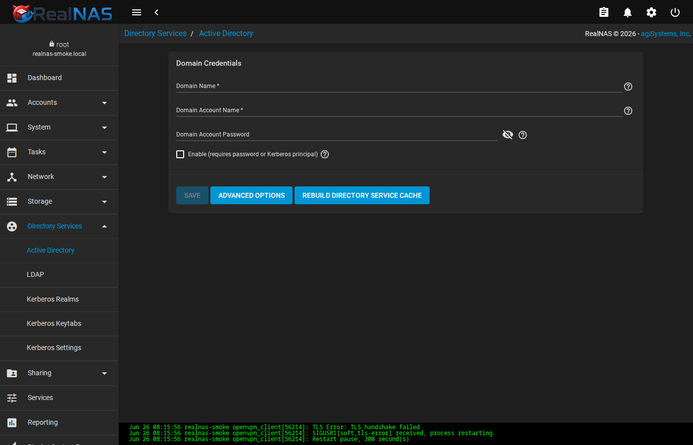Click the console log footer TLS Error line
The height and width of the screenshot is (445, 693).
[275, 427]
